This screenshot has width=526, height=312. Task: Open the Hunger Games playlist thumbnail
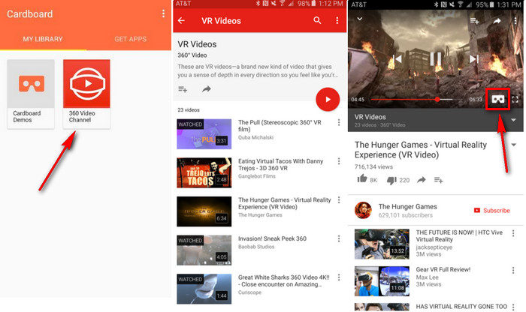204,211
